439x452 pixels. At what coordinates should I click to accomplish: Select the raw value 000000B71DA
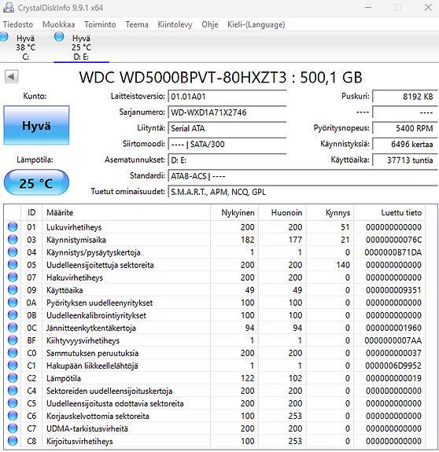point(393,252)
